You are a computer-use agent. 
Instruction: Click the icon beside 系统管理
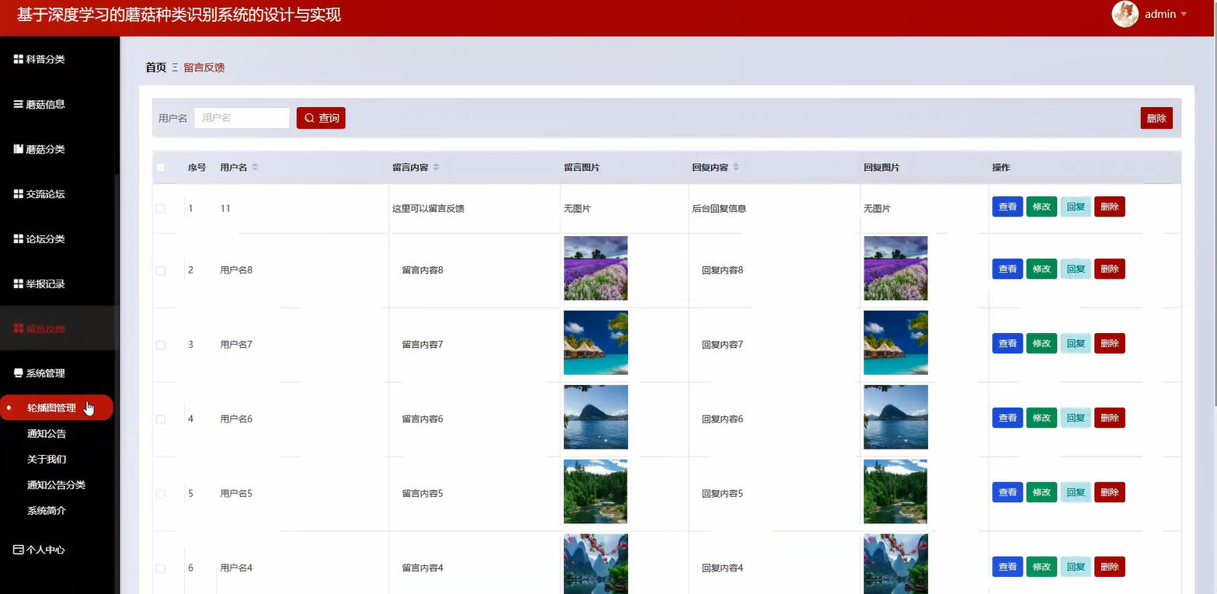19,373
